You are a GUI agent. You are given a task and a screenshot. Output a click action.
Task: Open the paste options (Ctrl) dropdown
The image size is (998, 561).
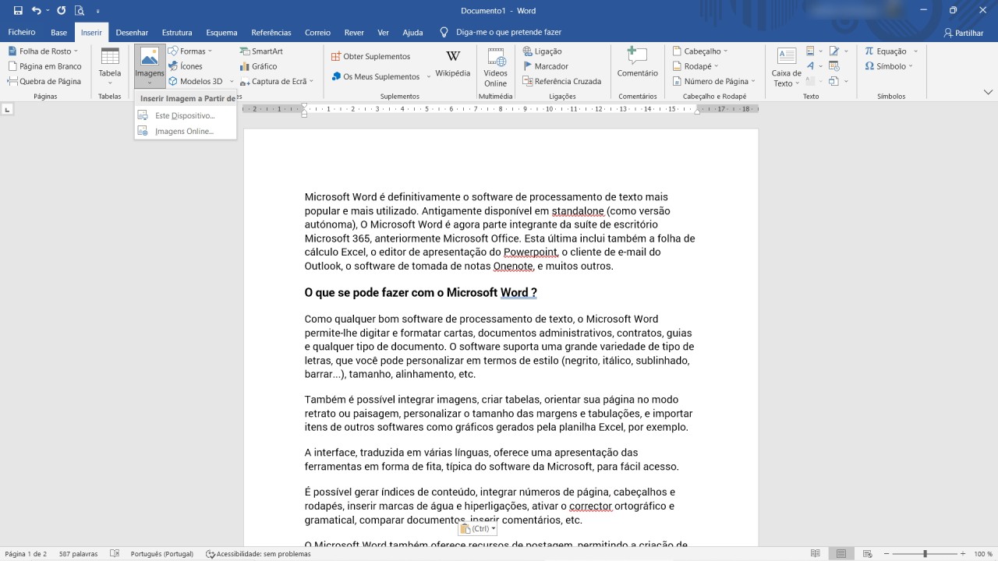pos(477,529)
